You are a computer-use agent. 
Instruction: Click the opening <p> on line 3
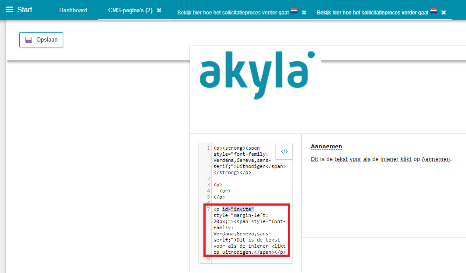coord(218,185)
